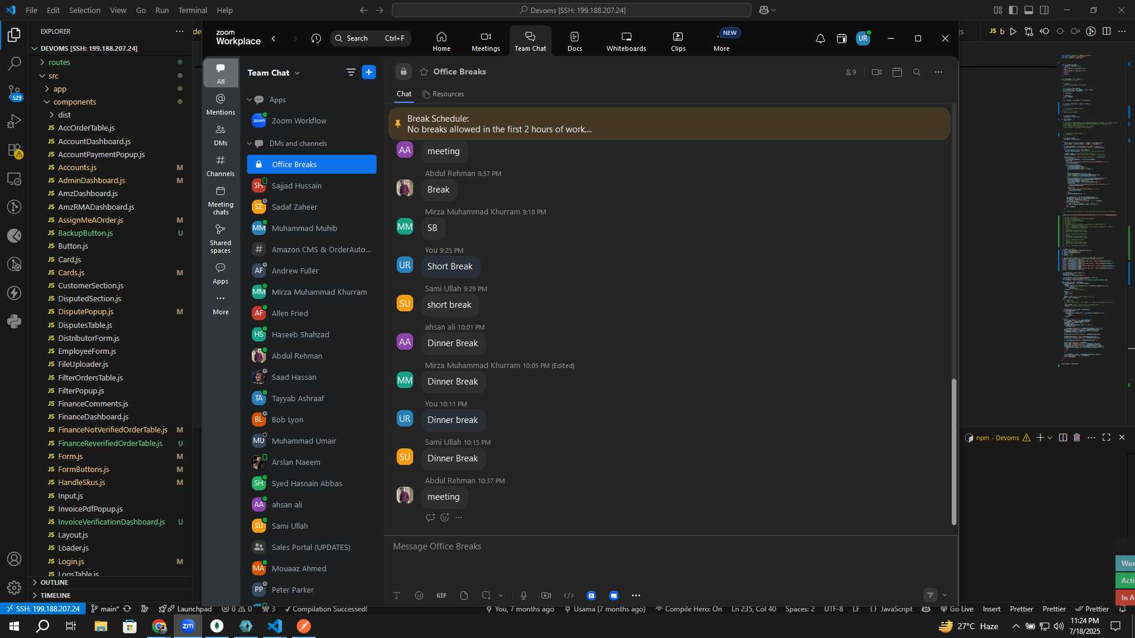Search within the Office Breaks chat

coord(917,72)
